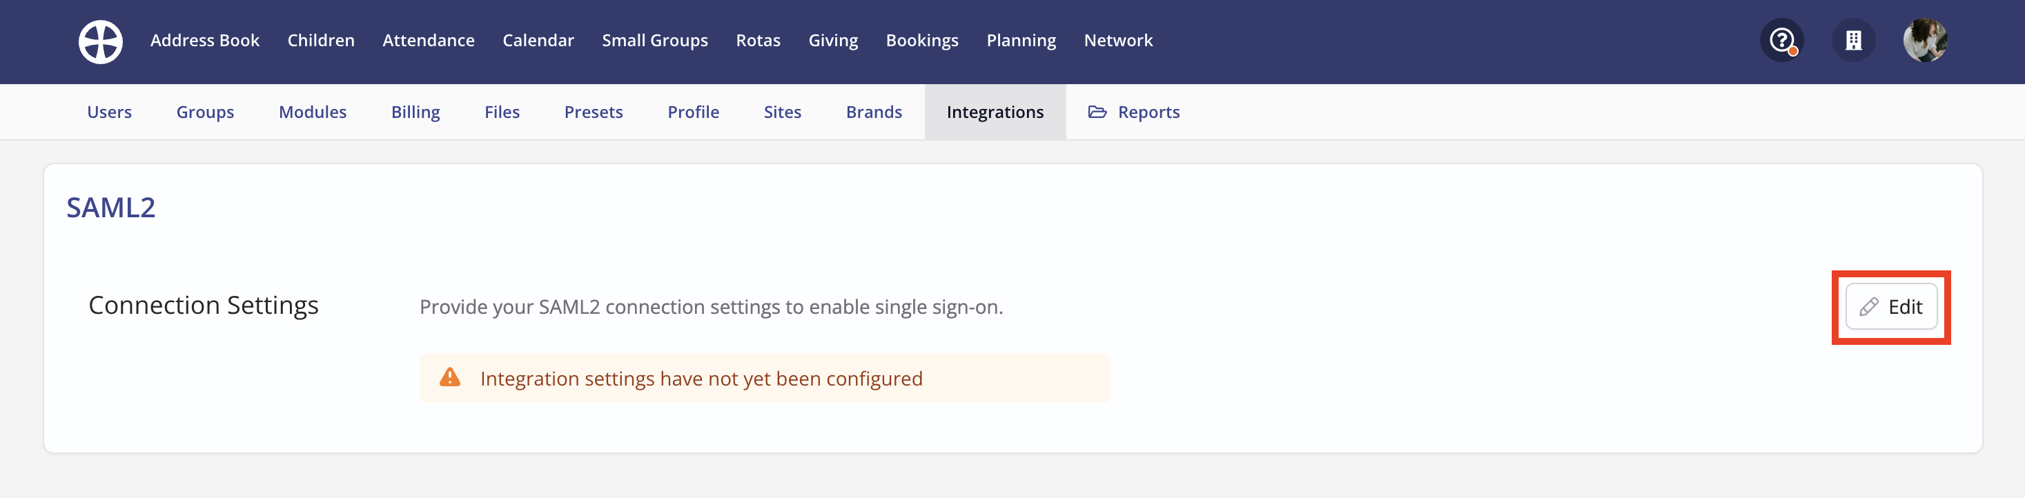Select the Integrations tab

pyautogui.click(x=995, y=112)
